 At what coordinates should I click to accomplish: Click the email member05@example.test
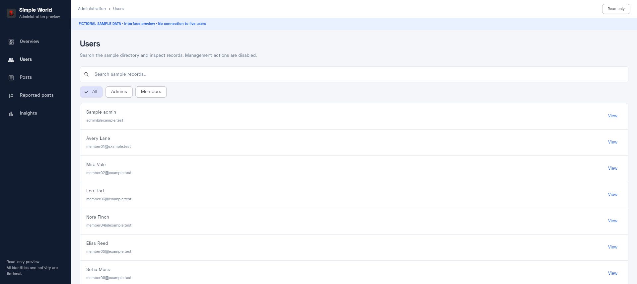[109, 252]
